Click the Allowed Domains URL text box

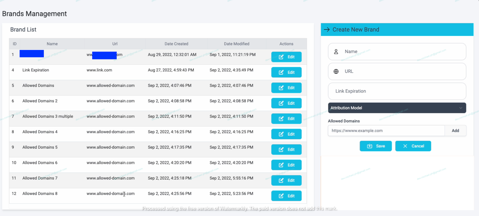click(386, 131)
